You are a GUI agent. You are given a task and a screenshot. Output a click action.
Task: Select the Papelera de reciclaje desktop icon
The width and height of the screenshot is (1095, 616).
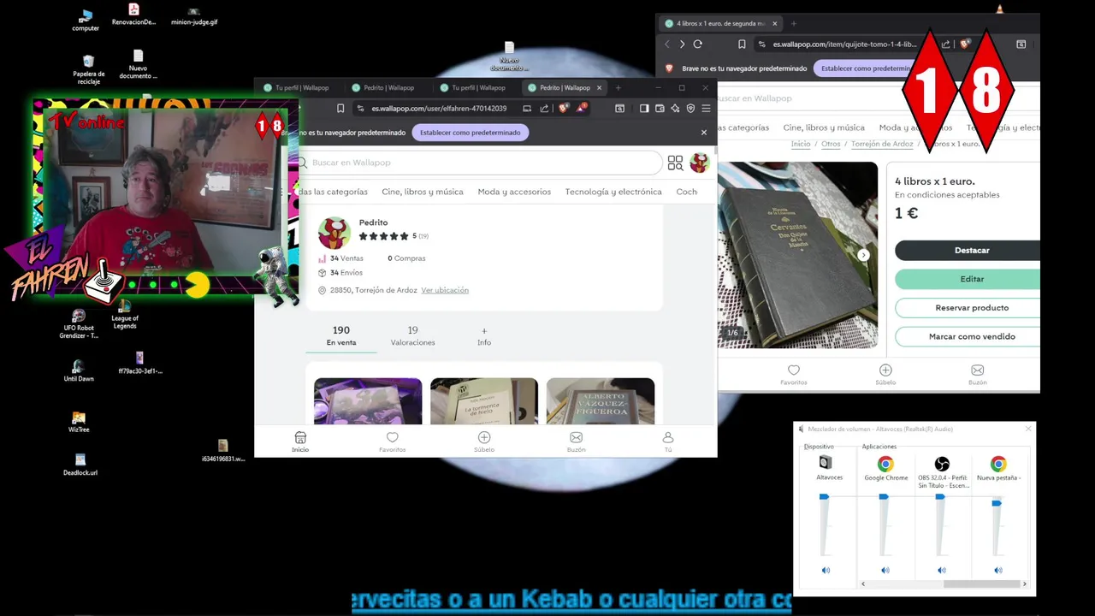(x=88, y=70)
